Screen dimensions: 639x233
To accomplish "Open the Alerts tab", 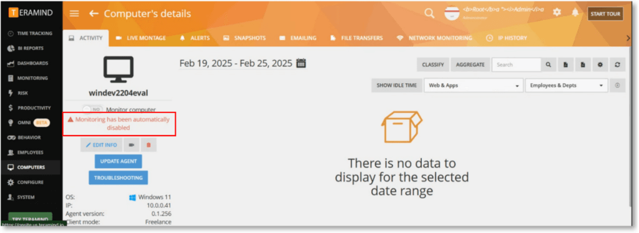I will click(x=195, y=38).
